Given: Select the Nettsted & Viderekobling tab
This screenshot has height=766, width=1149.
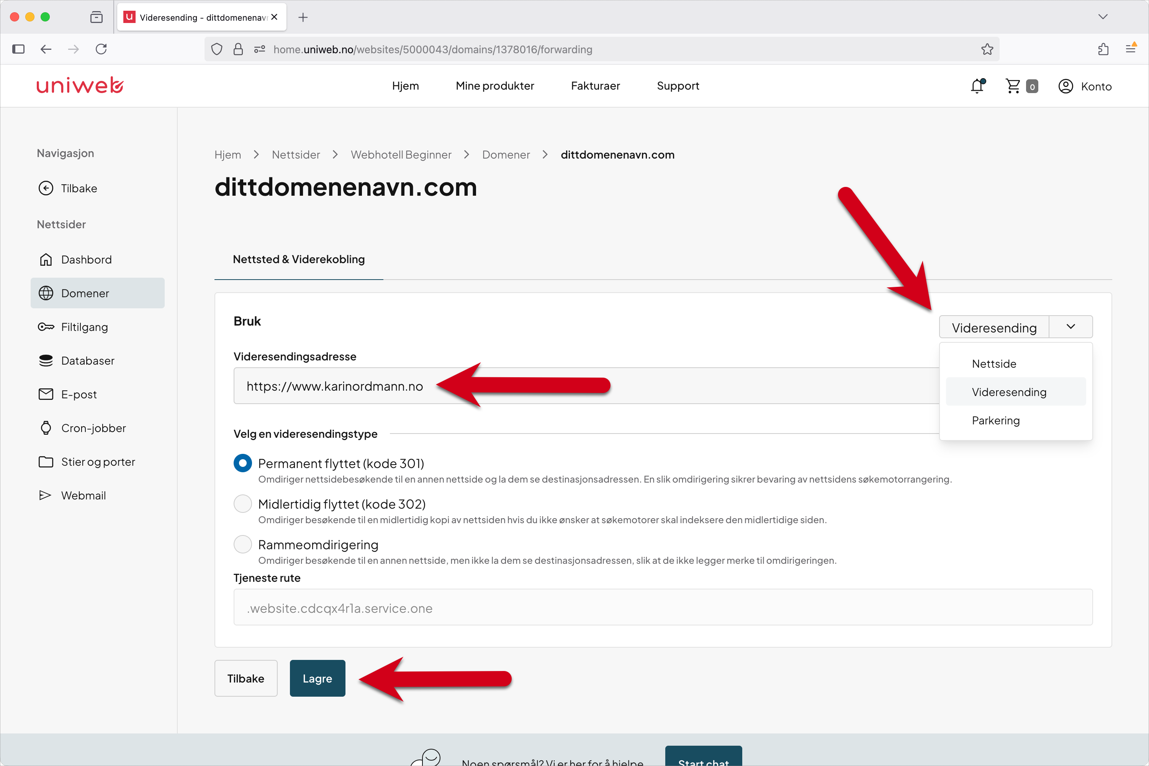Looking at the screenshot, I should [299, 259].
